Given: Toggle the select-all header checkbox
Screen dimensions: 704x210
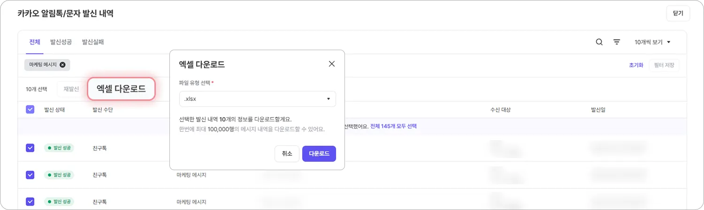Looking at the screenshot, I should tap(30, 110).
